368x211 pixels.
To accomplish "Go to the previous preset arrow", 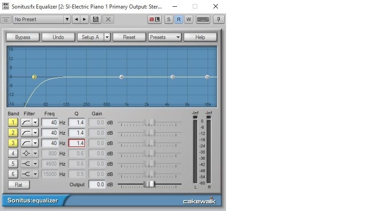I will (75, 19).
